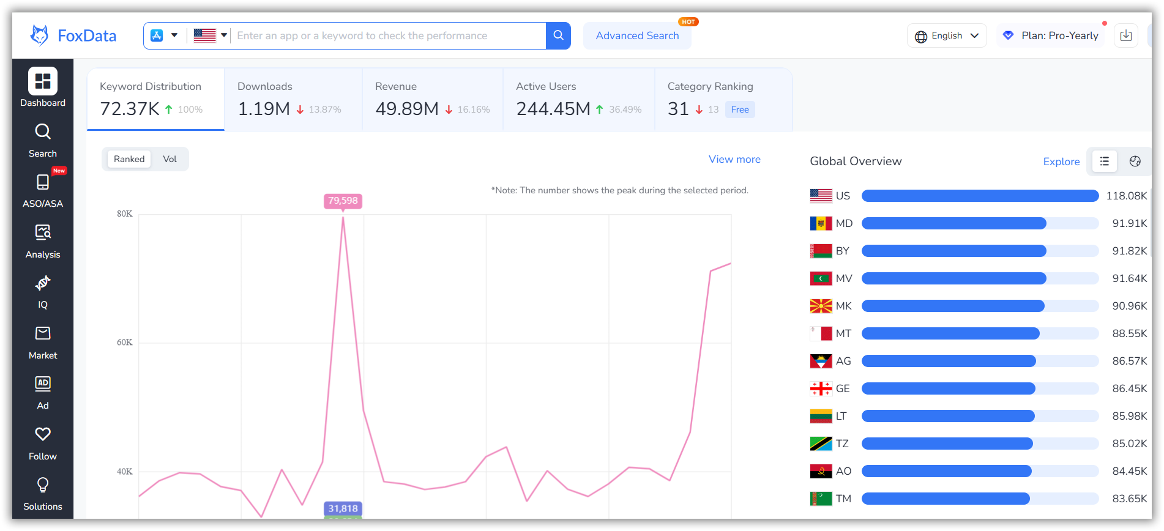The height and width of the screenshot is (531, 1164).
Task: Open the Market sidebar icon
Action: (43, 333)
